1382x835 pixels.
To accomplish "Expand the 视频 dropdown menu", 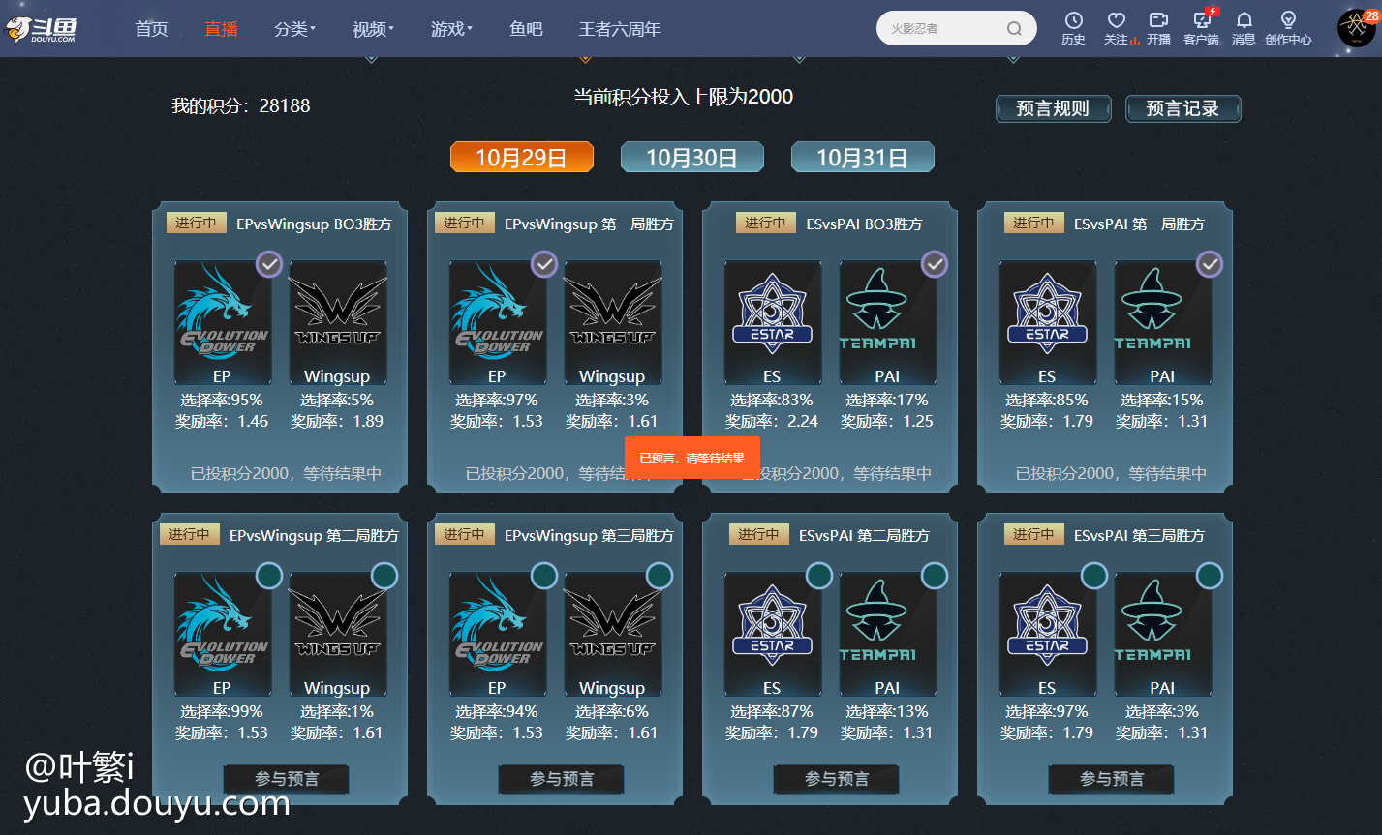I will [x=374, y=29].
